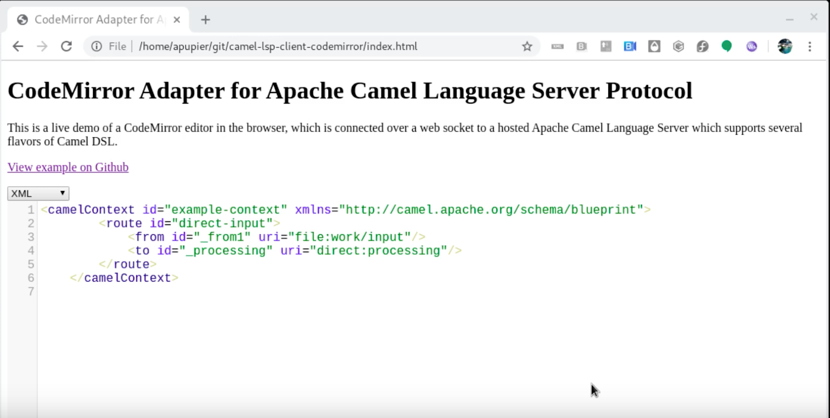
Task: Click the gray hexagon extension icon
Action: pyautogui.click(x=678, y=46)
